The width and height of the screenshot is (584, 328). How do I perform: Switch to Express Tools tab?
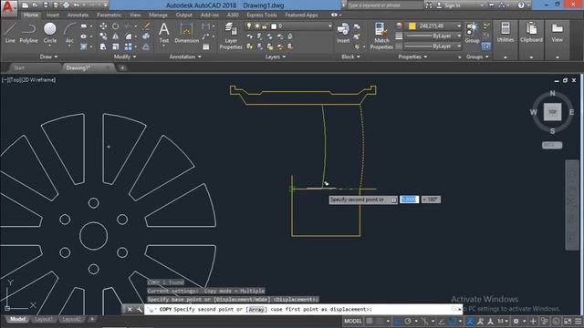(x=262, y=15)
